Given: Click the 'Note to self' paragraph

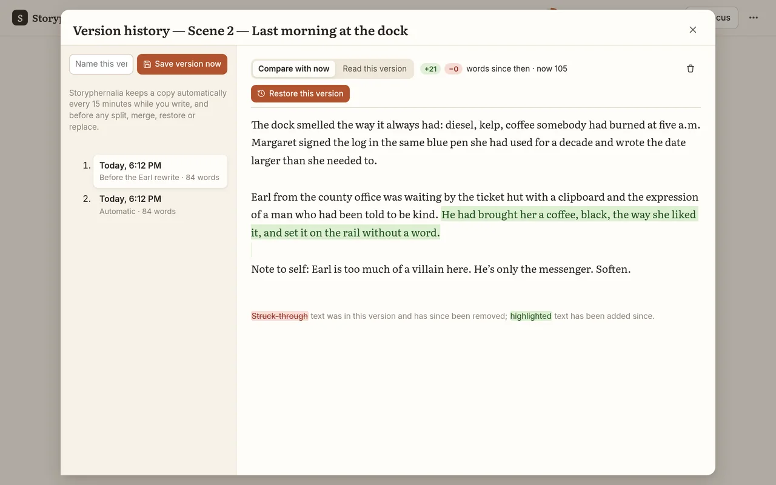Looking at the screenshot, I should (441, 269).
